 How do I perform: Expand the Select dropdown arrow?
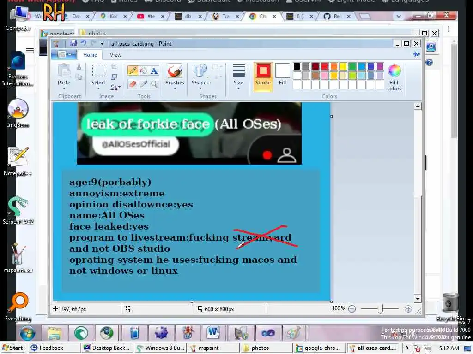[x=99, y=88]
